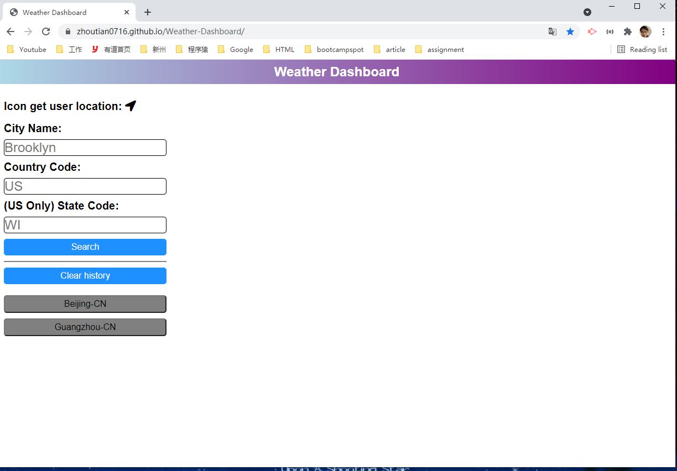Click the '(US Only) State Code:' label
The height and width of the screenshot is (471, 677).
point(61,206)
